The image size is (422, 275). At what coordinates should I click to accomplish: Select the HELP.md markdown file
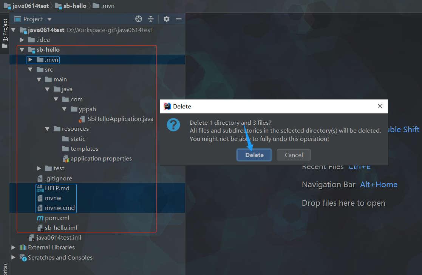point(57,188)
